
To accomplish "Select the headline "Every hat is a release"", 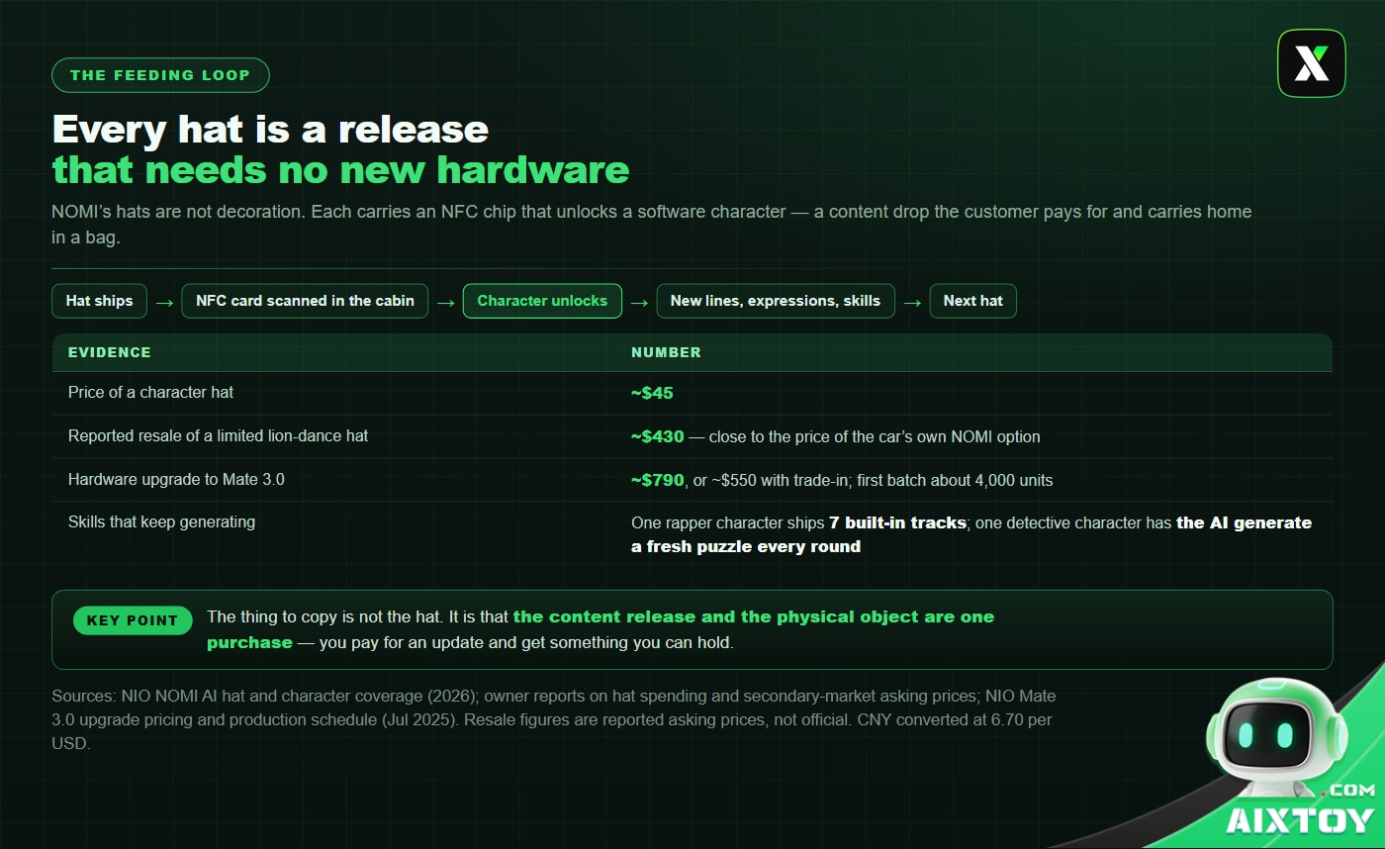I will point(270,130).
